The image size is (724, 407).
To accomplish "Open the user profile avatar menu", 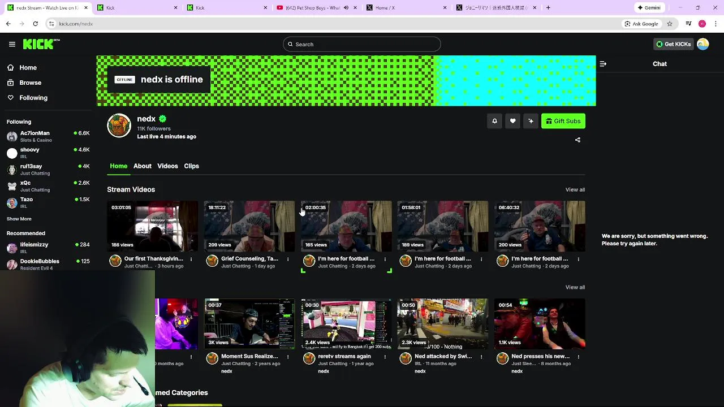I will point(703,44).
